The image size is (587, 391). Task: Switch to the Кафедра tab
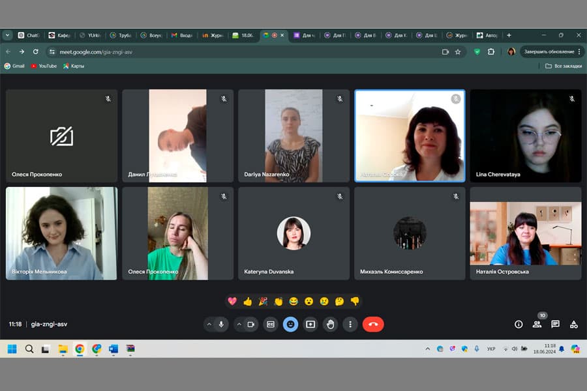click(59, 35)
